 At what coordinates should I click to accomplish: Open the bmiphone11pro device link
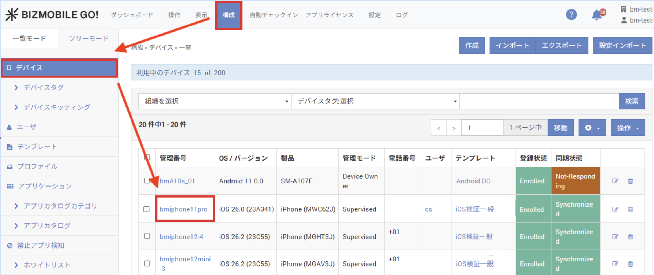click(x=183, y=209)
